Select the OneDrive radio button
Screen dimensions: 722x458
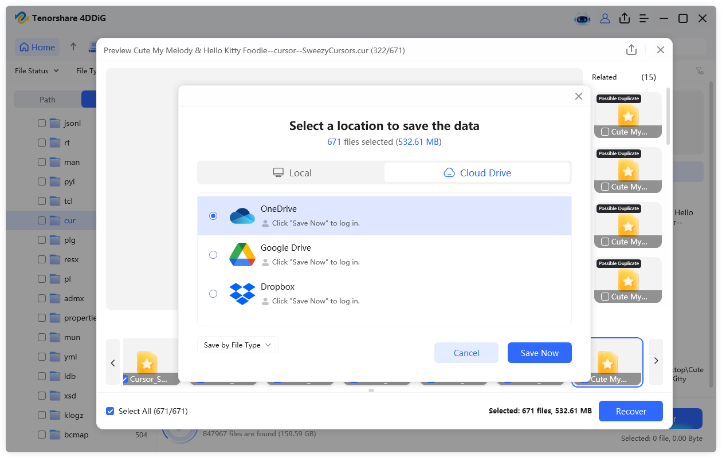click(213, 216)
